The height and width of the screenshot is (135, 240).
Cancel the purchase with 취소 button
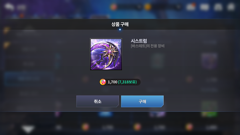[98, 101]
